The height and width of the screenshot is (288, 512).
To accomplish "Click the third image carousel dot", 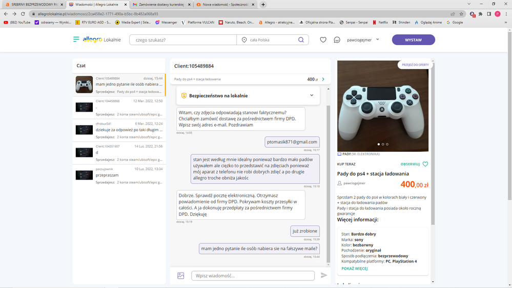I will [x=387, y=144].
